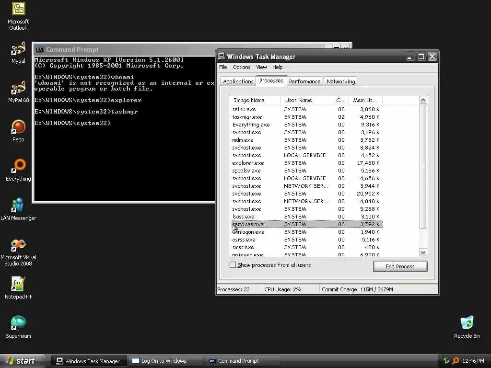Sort processes by Mem Usage column
The height and width of the screenshot is (368, 491).
(366, 100)
